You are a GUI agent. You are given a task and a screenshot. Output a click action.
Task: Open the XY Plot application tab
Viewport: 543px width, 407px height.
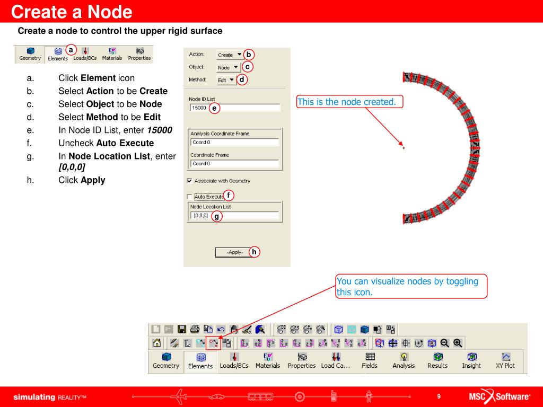505,361
